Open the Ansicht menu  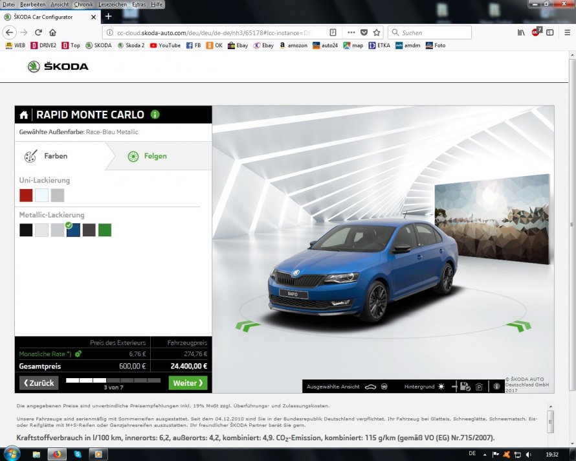(60, 5)
